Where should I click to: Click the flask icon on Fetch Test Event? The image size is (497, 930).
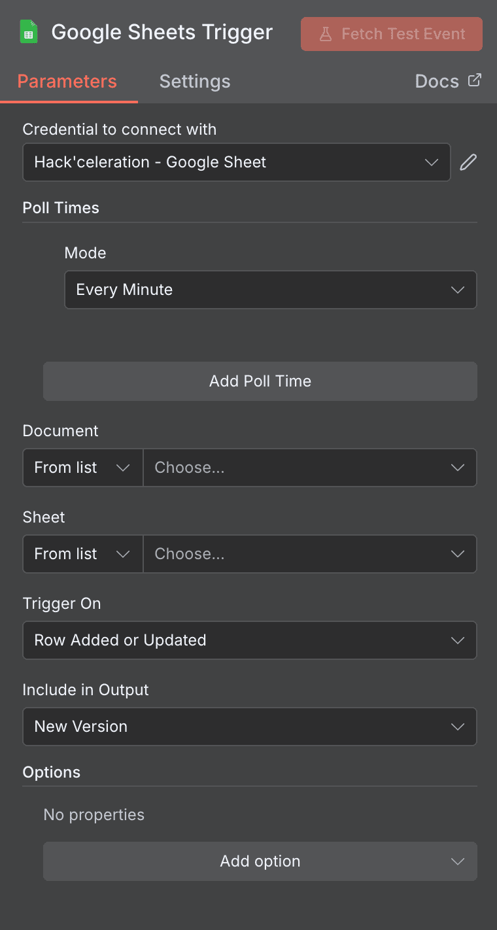point(325,34)
